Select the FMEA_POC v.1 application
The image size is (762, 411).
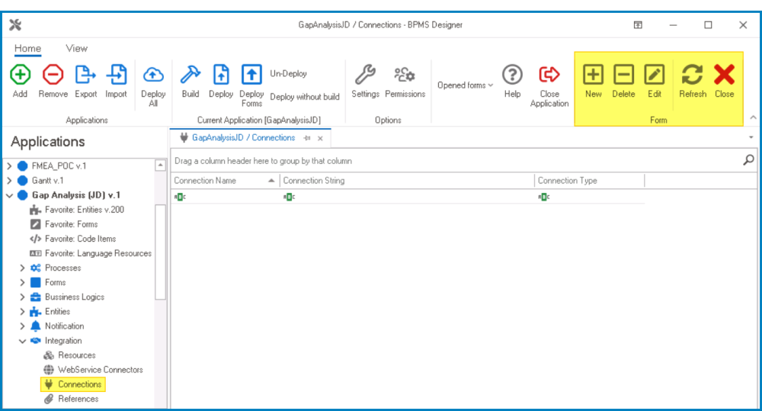coord(59,166)
